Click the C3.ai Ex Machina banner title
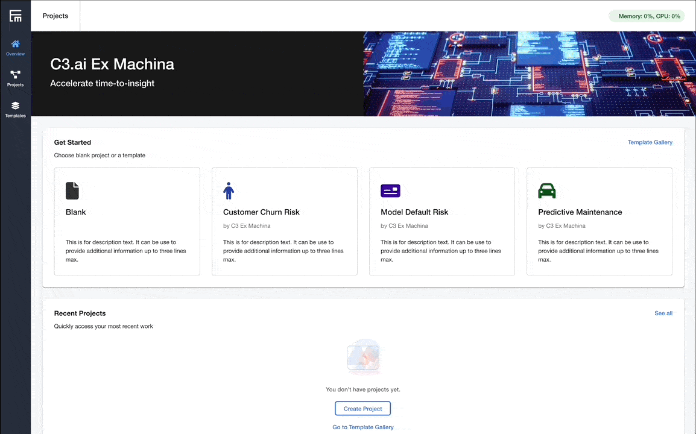 (x=112, y=64)
